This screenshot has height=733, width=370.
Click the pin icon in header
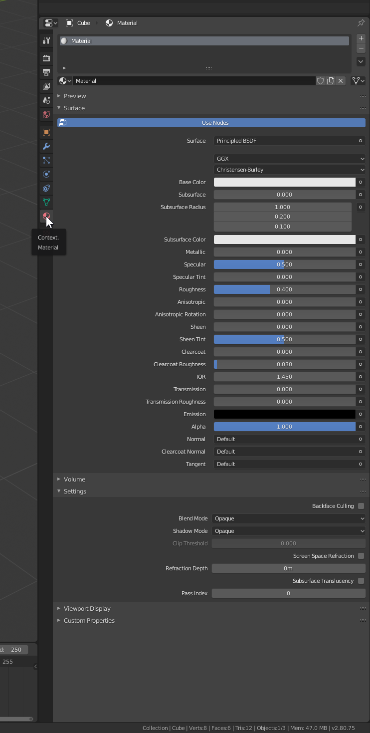pos(361,23)
